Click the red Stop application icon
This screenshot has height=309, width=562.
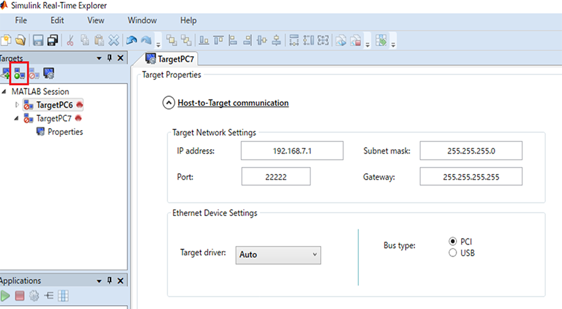coord(20,296)
